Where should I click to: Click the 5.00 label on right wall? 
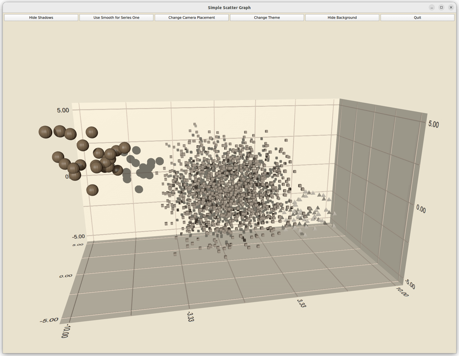[x=433, y=124]
